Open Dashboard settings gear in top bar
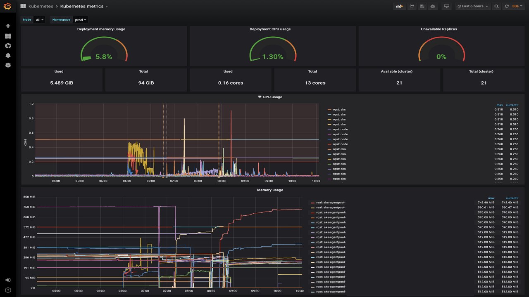 click(x=433, y=6)
